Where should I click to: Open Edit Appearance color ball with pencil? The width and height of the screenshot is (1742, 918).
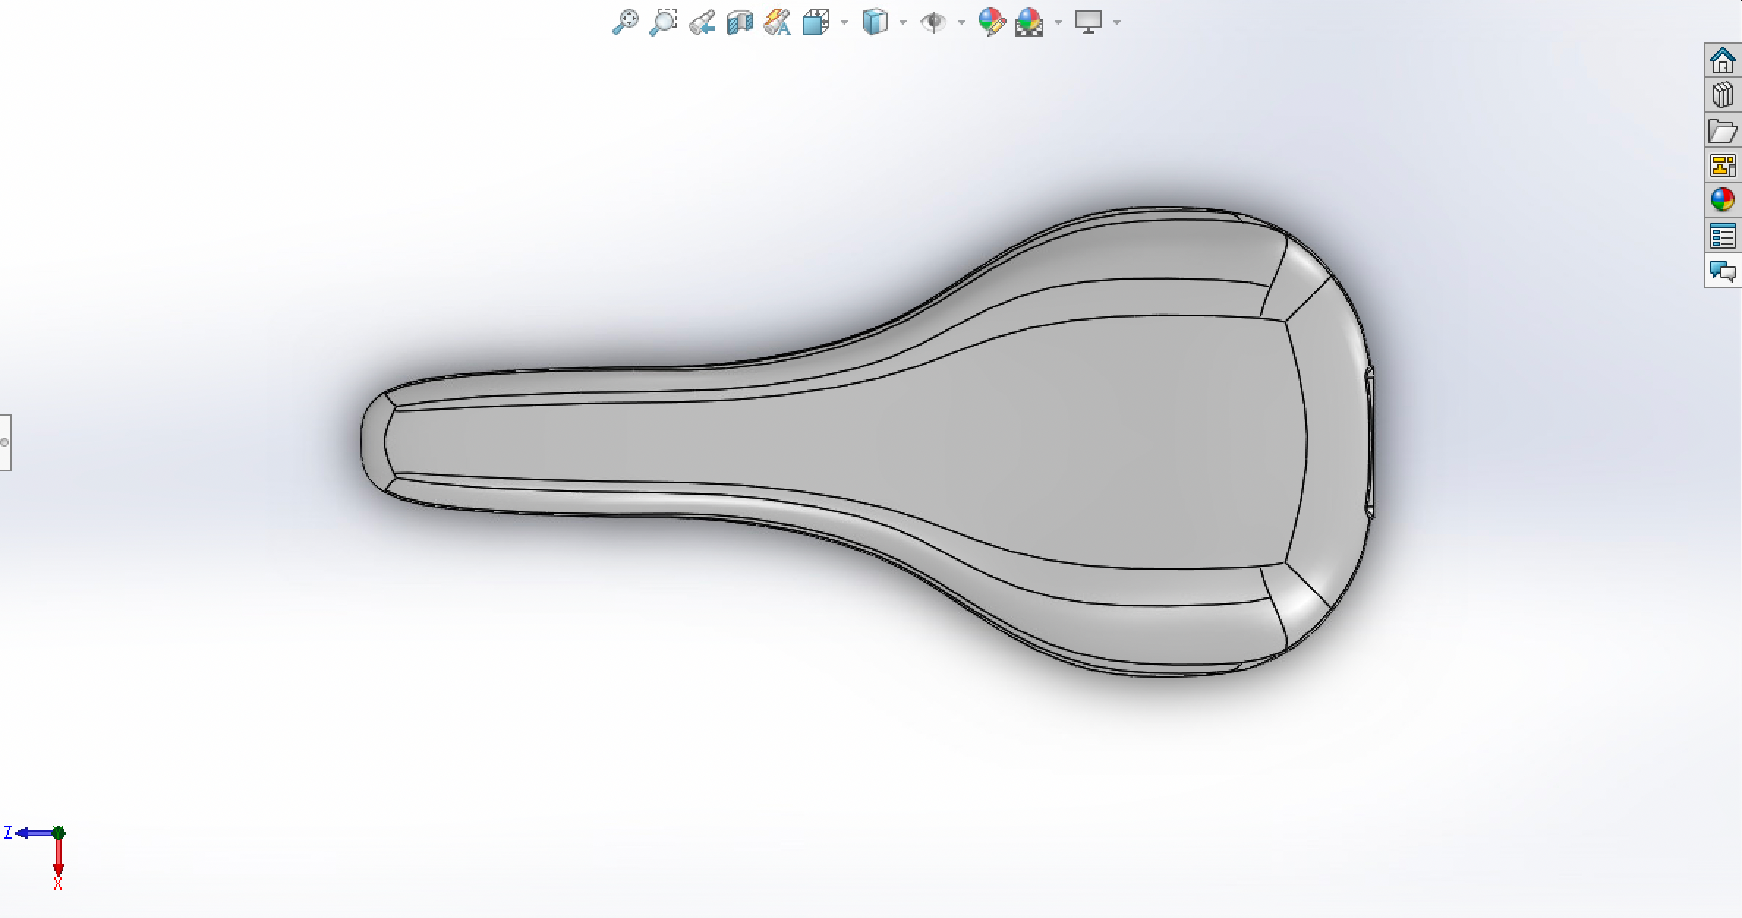pos(991,22)
